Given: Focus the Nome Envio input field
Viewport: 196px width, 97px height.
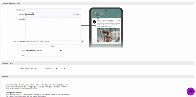Looking at the screenshot, I should (53, 10).
